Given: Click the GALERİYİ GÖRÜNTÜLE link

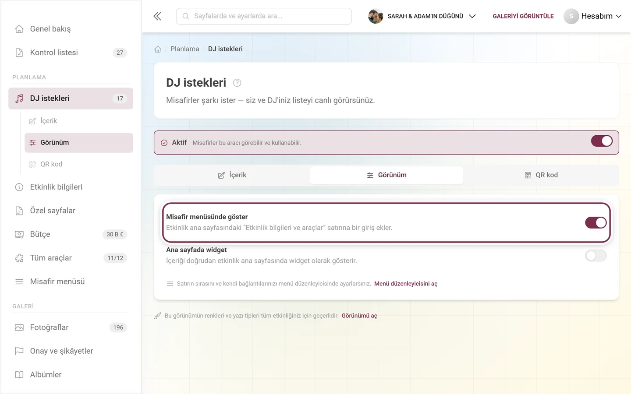Looking at the screenshot, I should tap(523, 16).
